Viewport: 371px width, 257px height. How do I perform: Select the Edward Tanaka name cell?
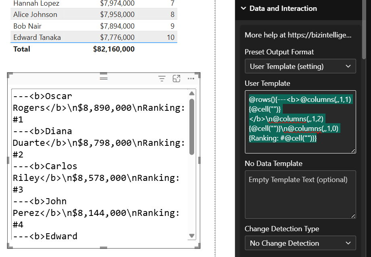click(x=37, y=37)
